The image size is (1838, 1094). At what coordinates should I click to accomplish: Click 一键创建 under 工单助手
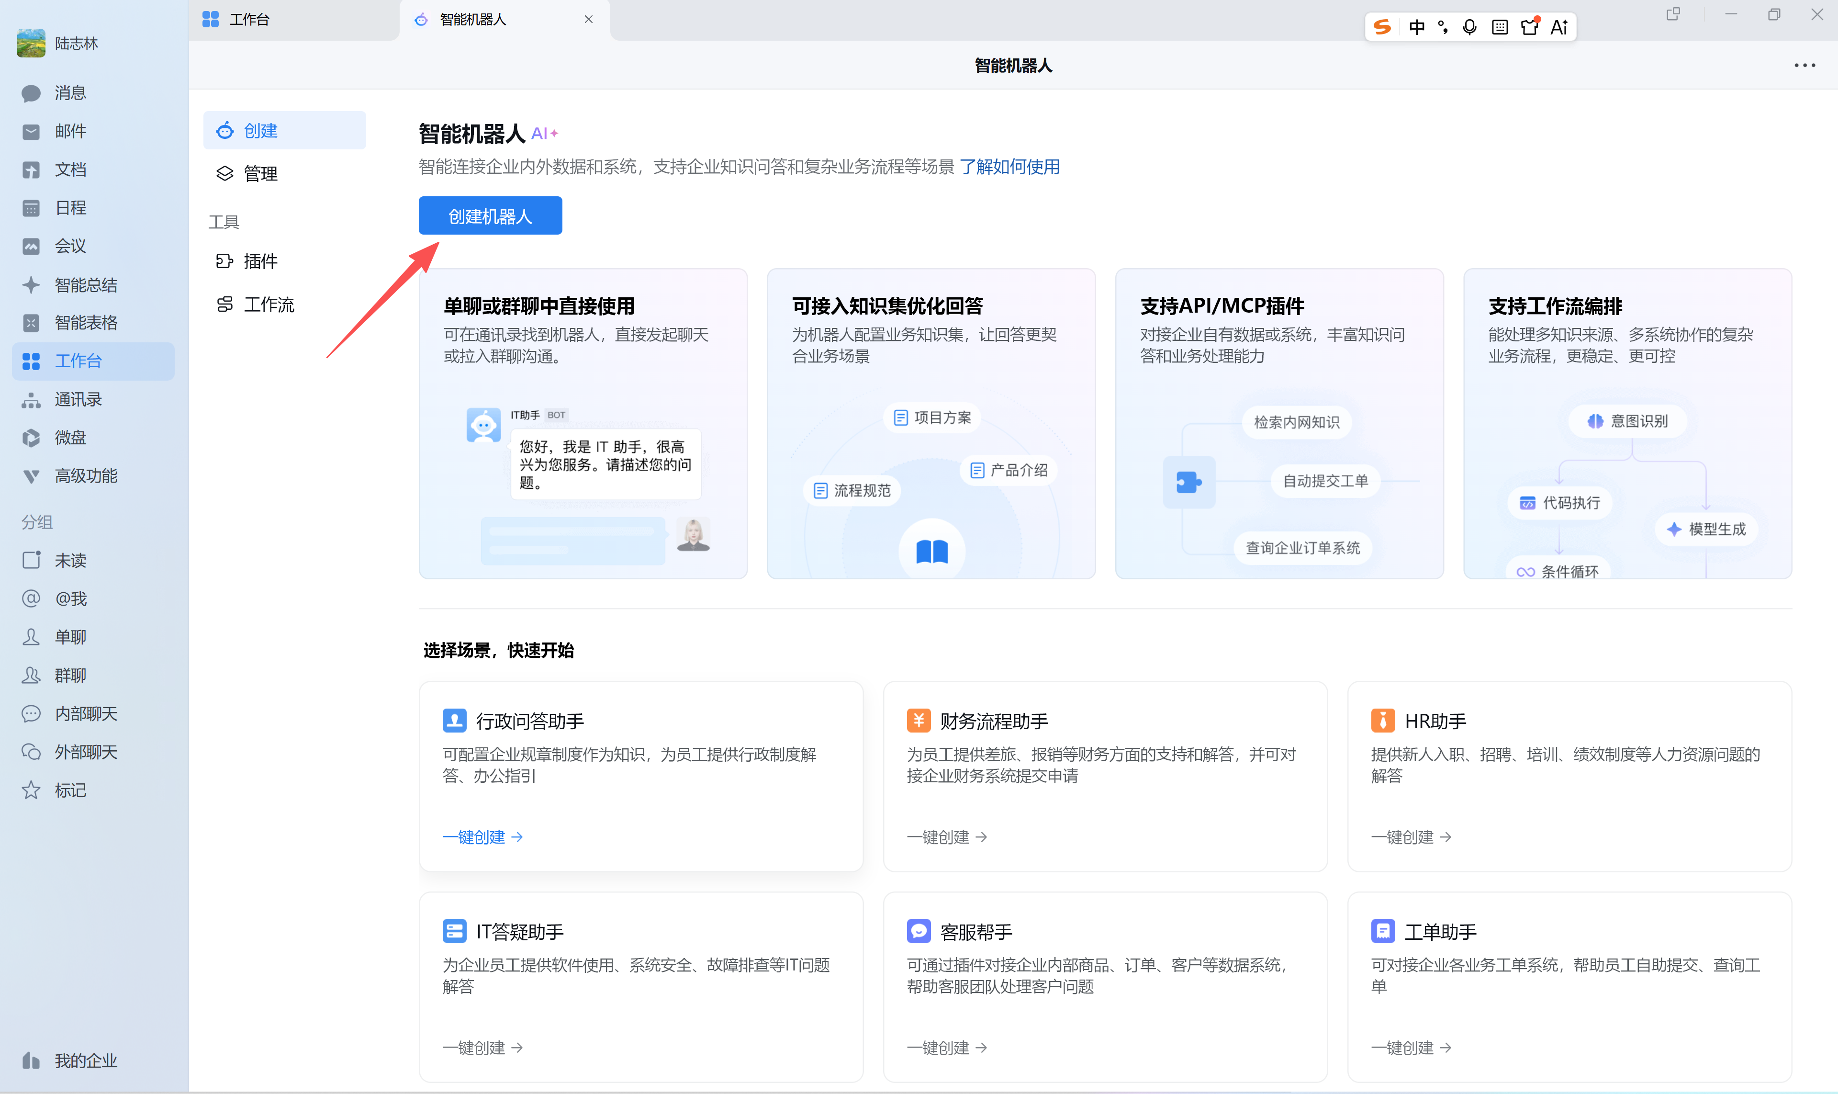(x=1412, y=1049)
